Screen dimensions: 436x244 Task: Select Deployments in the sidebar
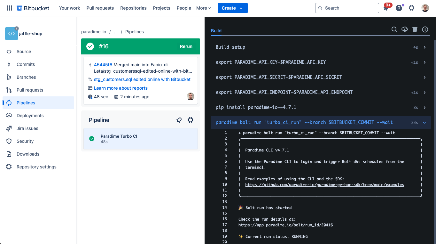30,116
